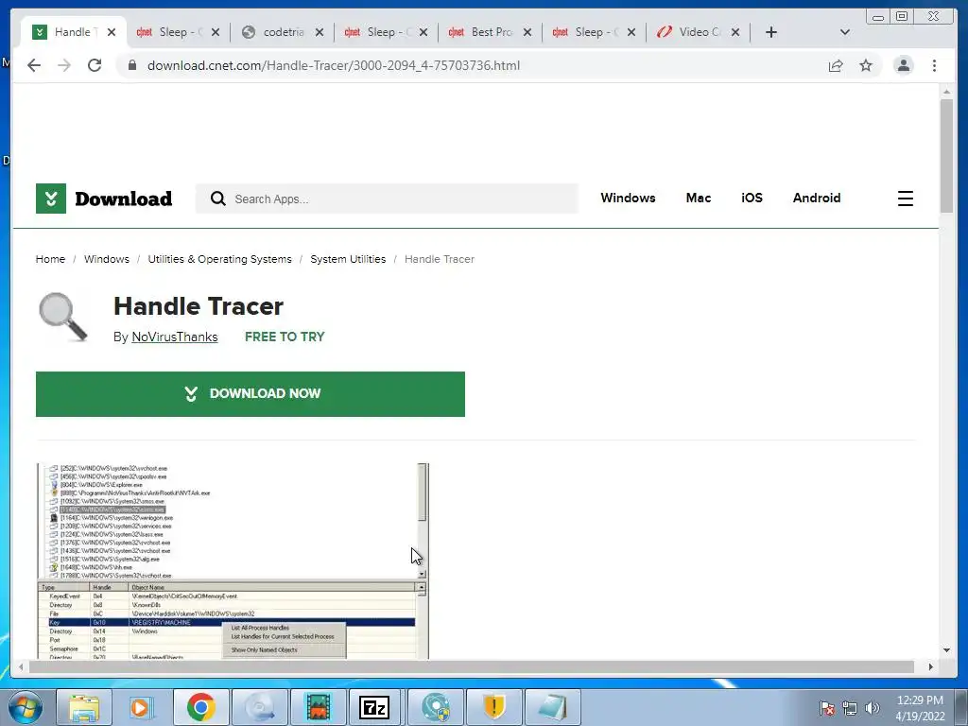Open the Android category
The height and width of the screenshot is (726, 968).
coord(817,199)
